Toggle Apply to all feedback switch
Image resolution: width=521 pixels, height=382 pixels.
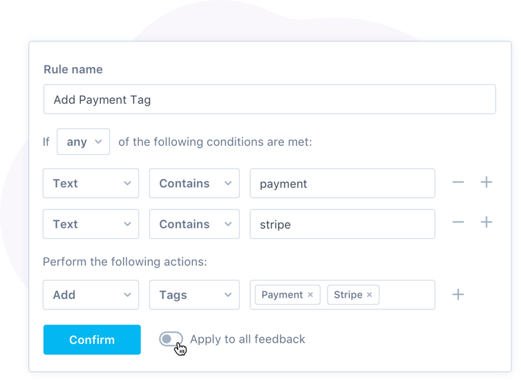coord(171,338)
